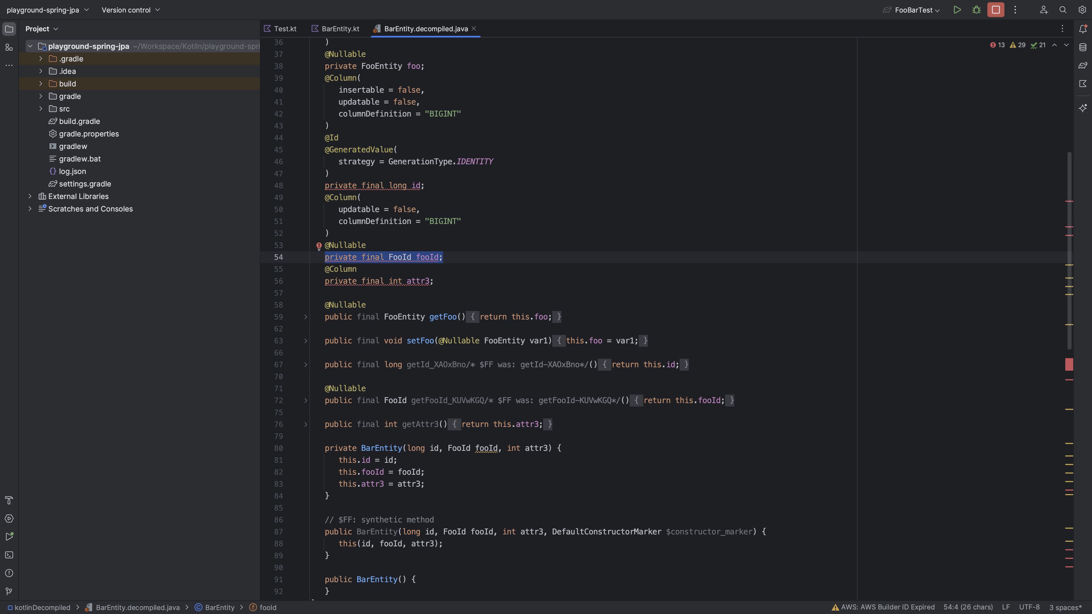Expand the src folder in project tree
The width and height of the screenshot is (1092, 614).
coord(41,109)
